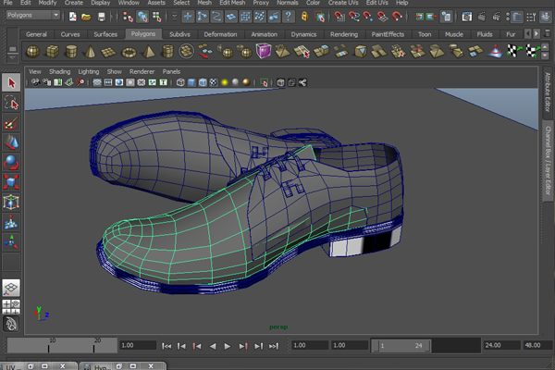The image size is (555, 370).
Task: Switch to the Deformation shelf tab
Action: coord(220,34)
